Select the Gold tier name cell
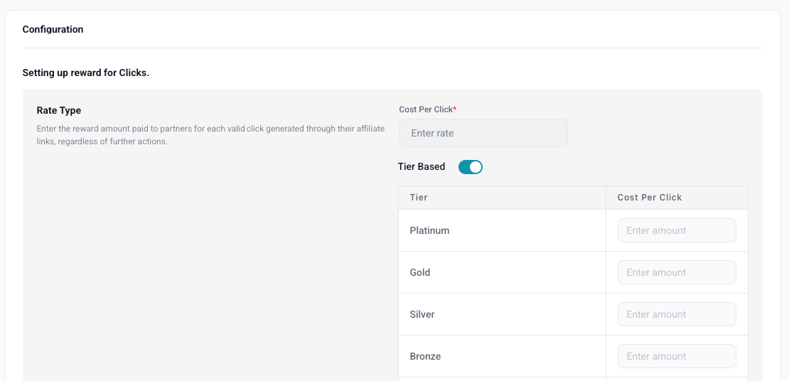Image resolution: width=789 pixels, height=381 pixels. [x=420, y=272]
